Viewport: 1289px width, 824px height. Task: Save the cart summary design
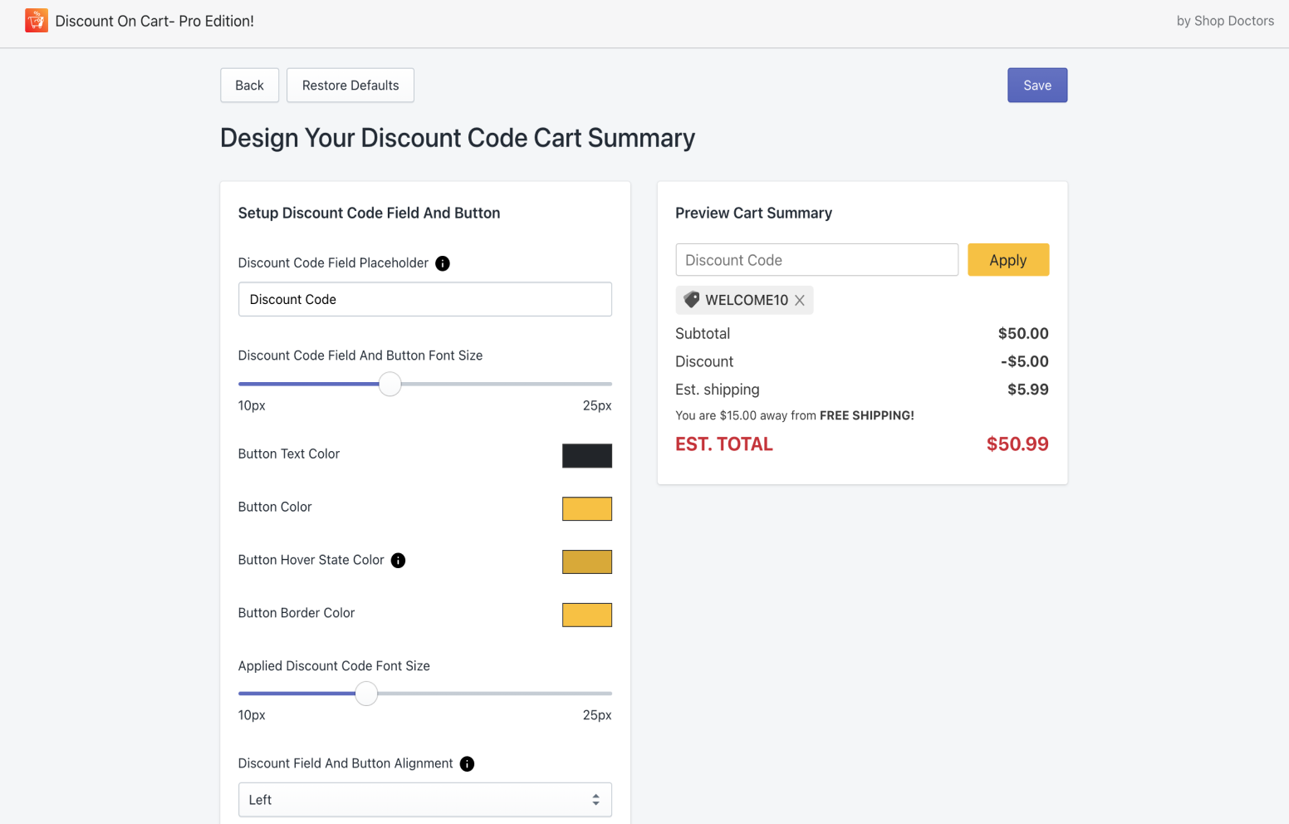(x=1037, y=86)
